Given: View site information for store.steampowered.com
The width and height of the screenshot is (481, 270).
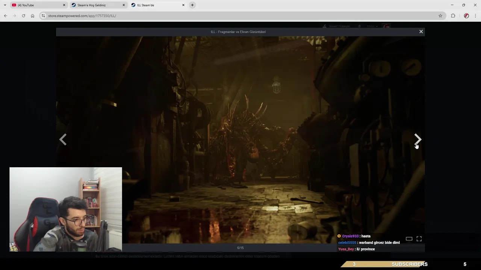Looking at the screenshot, I should click(x=43, y=16).
